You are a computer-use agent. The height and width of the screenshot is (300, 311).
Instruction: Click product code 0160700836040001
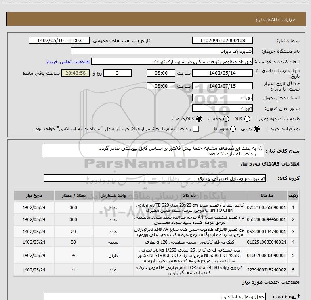[x=267, y=255]
